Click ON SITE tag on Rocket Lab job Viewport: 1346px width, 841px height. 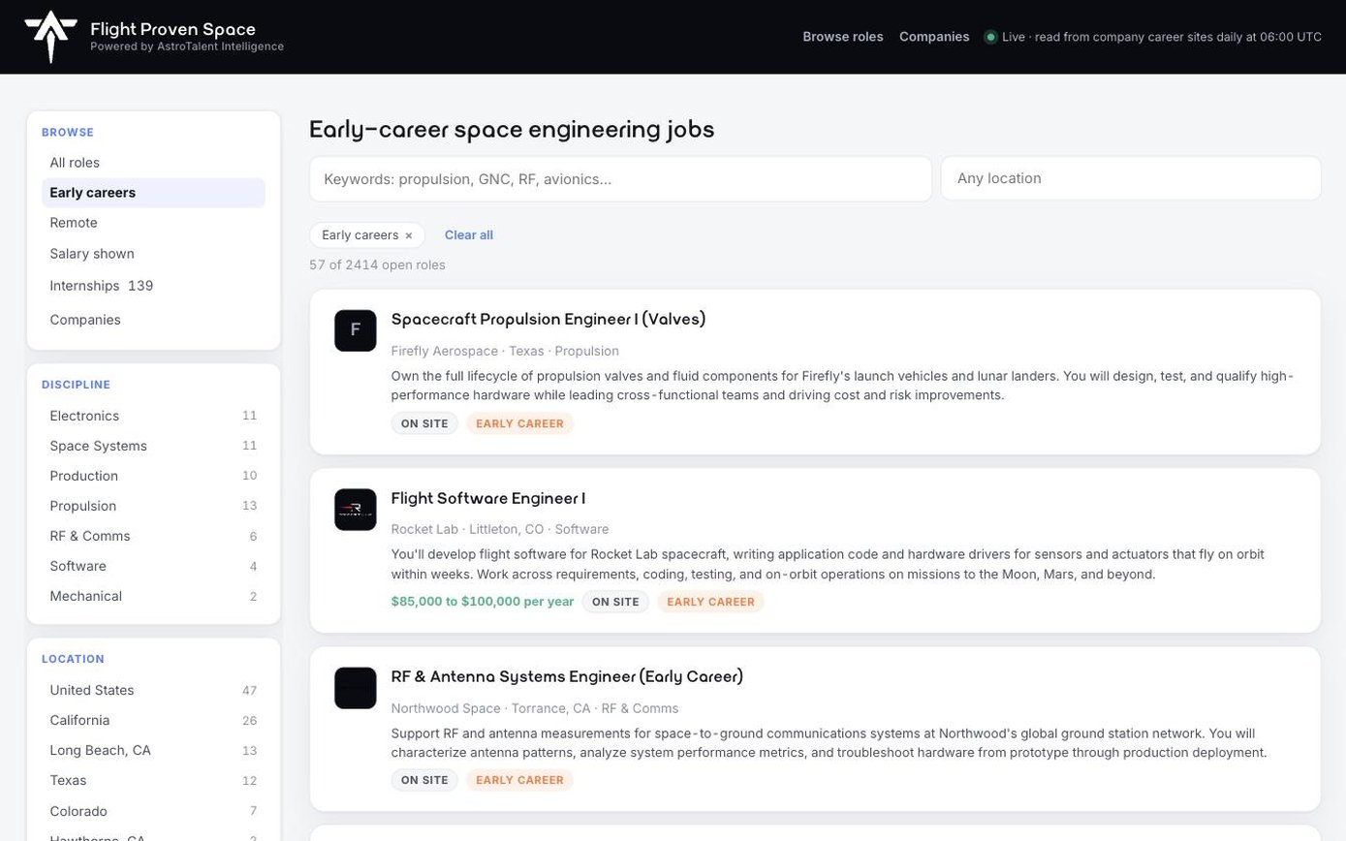click(x=615, y=602)
